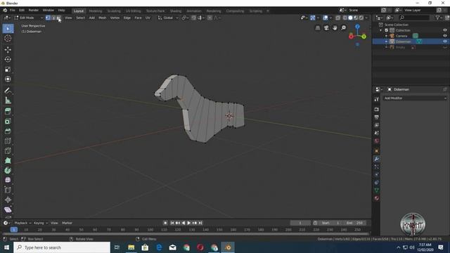450x253 pixels.
Task: Select the Smooth tool
Action: coord(8,180)
